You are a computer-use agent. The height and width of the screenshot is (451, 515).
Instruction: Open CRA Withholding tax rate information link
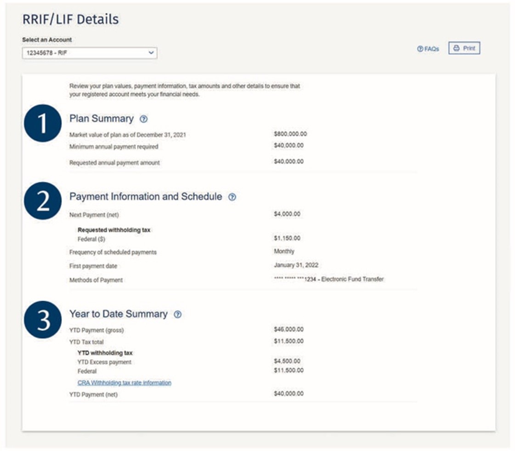coord(124,383)
